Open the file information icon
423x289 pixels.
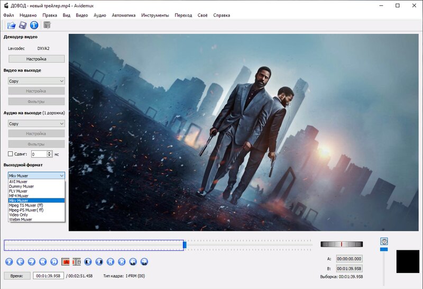click(x=34, y=25)
